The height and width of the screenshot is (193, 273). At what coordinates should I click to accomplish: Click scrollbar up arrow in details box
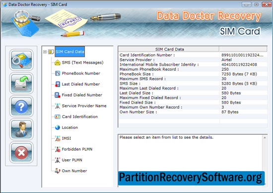(265, 138)
